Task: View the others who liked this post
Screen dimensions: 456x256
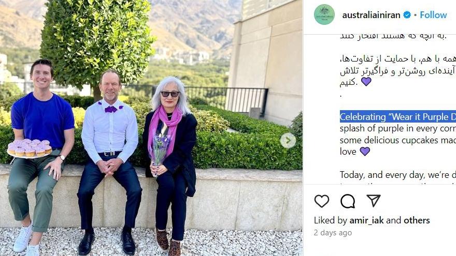Action: click(417, 220)
